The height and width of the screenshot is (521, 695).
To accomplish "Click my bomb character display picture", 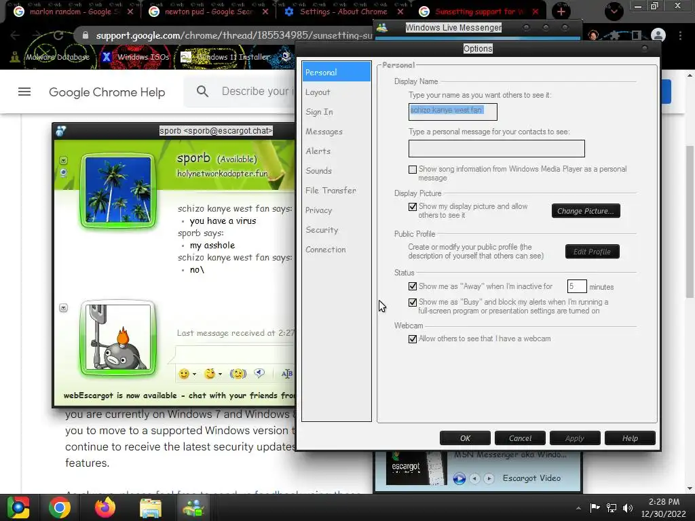I will tap(118, 337).
